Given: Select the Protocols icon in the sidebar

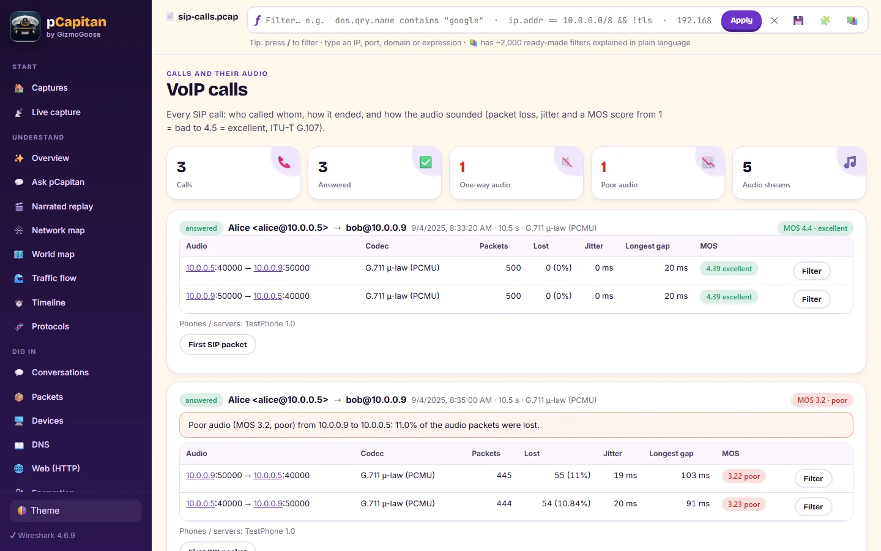Looking at the screenshot, I should click(x=19, y=326).
